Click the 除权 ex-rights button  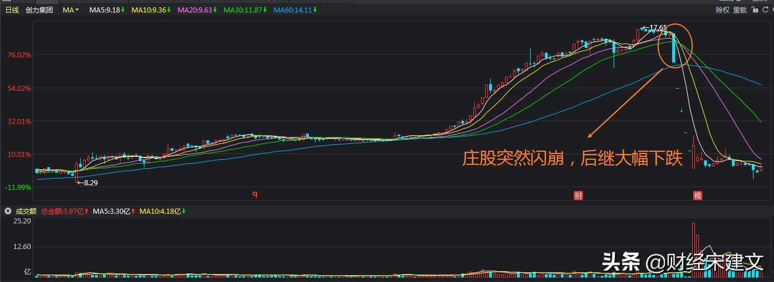(x=722, y=10)
